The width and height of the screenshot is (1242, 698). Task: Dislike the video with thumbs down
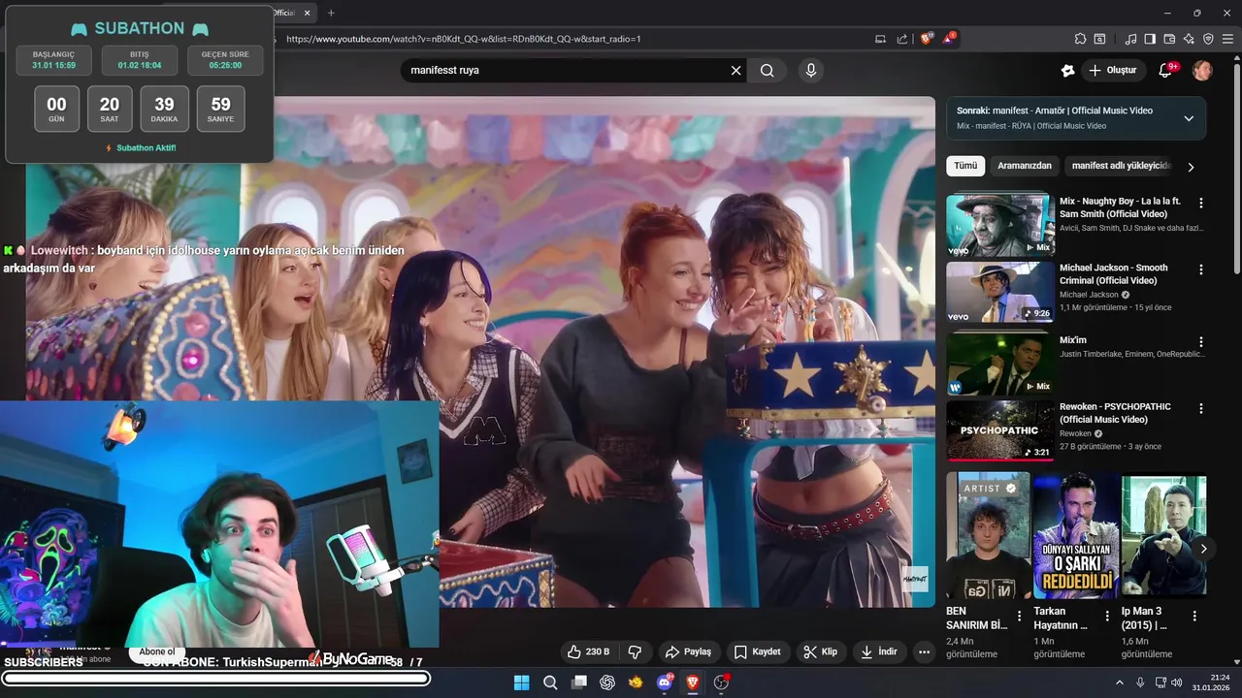(x=636, y=651)
